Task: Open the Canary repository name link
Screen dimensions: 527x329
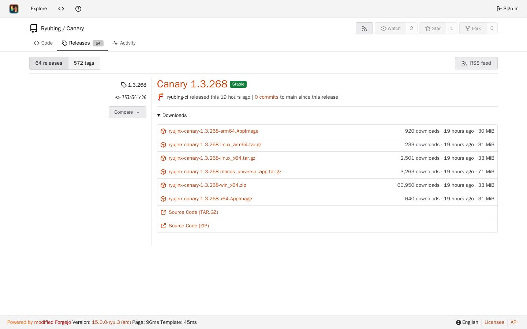Action: point(75,29)
